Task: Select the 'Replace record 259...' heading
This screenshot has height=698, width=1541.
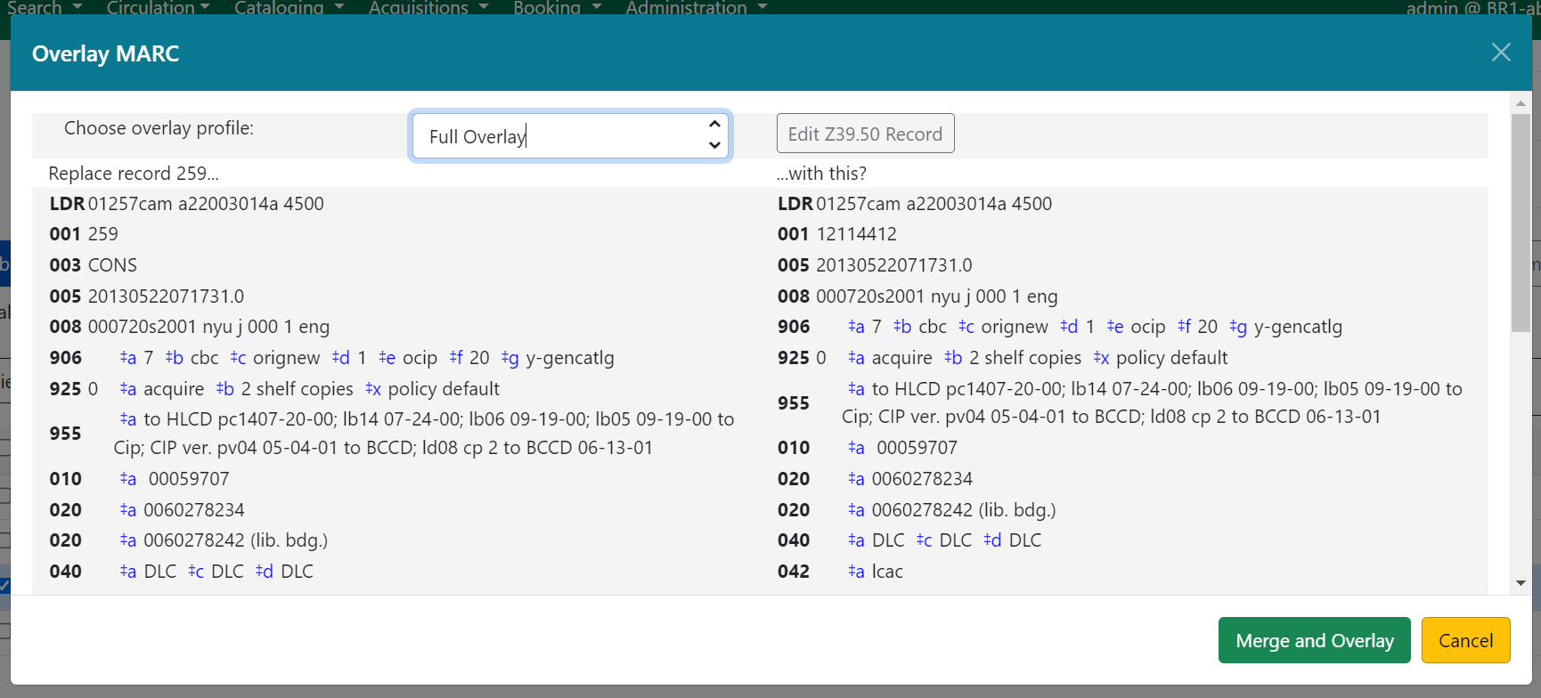Action: click(x=134, y=174)
